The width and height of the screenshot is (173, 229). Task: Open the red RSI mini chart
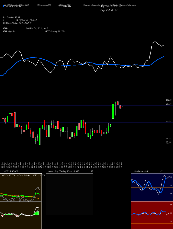152,215
